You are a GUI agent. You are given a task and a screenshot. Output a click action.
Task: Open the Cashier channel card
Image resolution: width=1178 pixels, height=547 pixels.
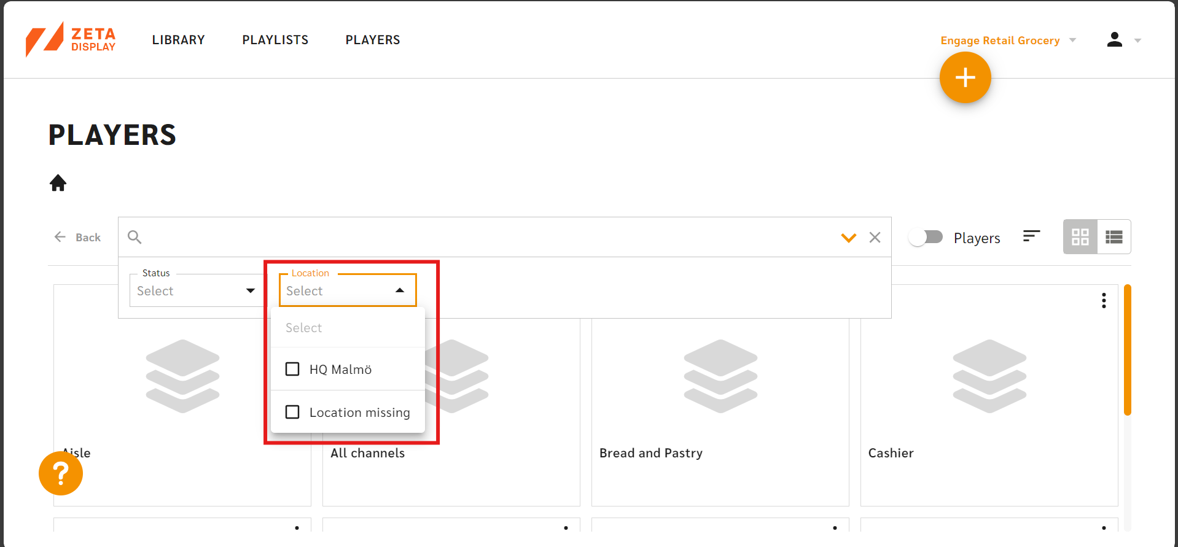pyautogui.click(x=989, y=395)
